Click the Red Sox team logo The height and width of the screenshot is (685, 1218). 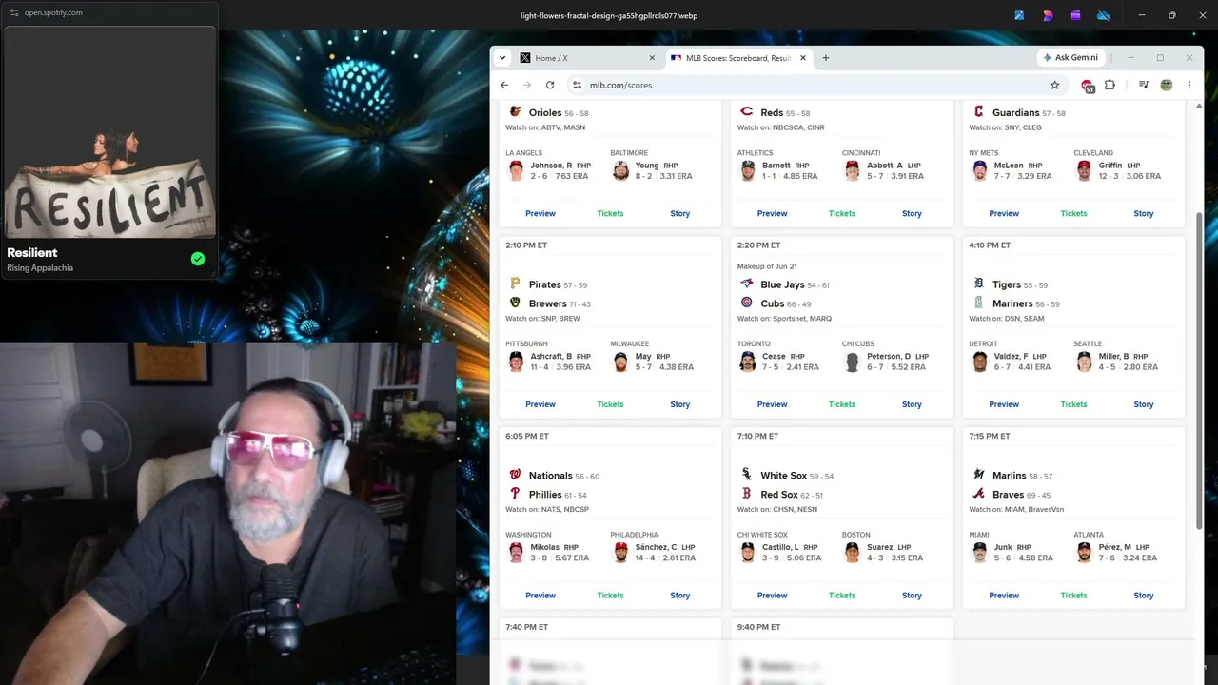(747, 494)
